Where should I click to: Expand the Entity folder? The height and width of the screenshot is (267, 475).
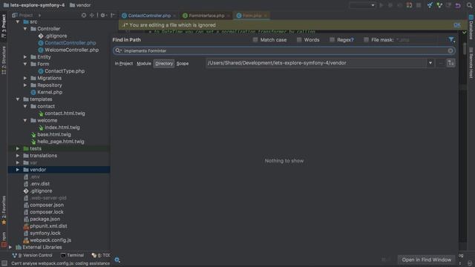click(x=25, y=57)
